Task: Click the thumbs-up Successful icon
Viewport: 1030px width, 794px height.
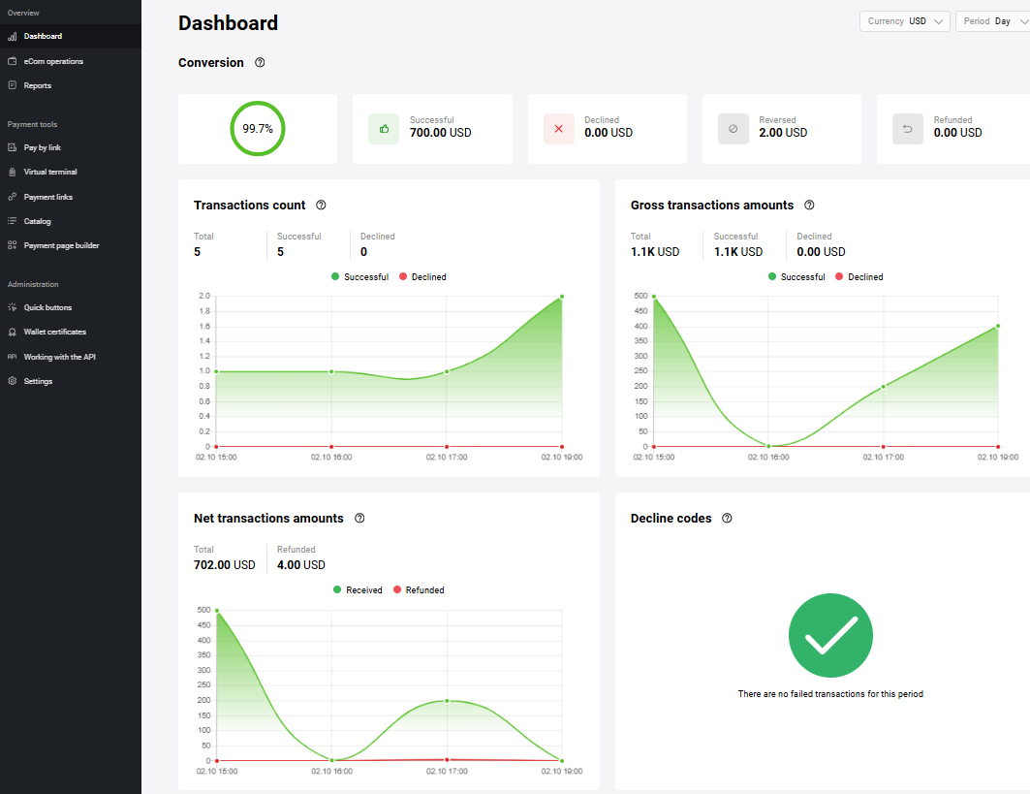Action: click(x=384, y=128)
